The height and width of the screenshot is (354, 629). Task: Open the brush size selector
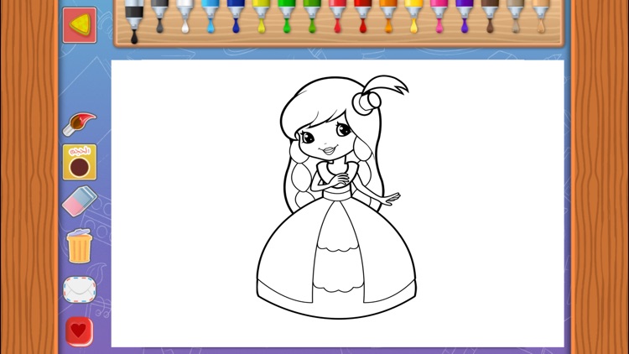(x=80, y=162)
